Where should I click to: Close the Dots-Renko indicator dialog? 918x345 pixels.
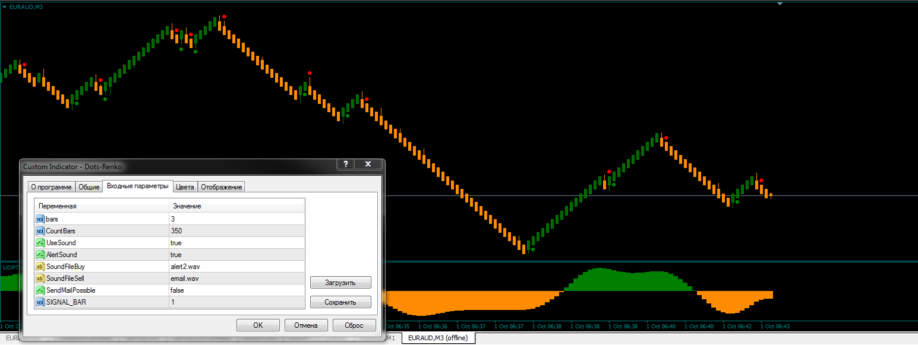(368, 164)
